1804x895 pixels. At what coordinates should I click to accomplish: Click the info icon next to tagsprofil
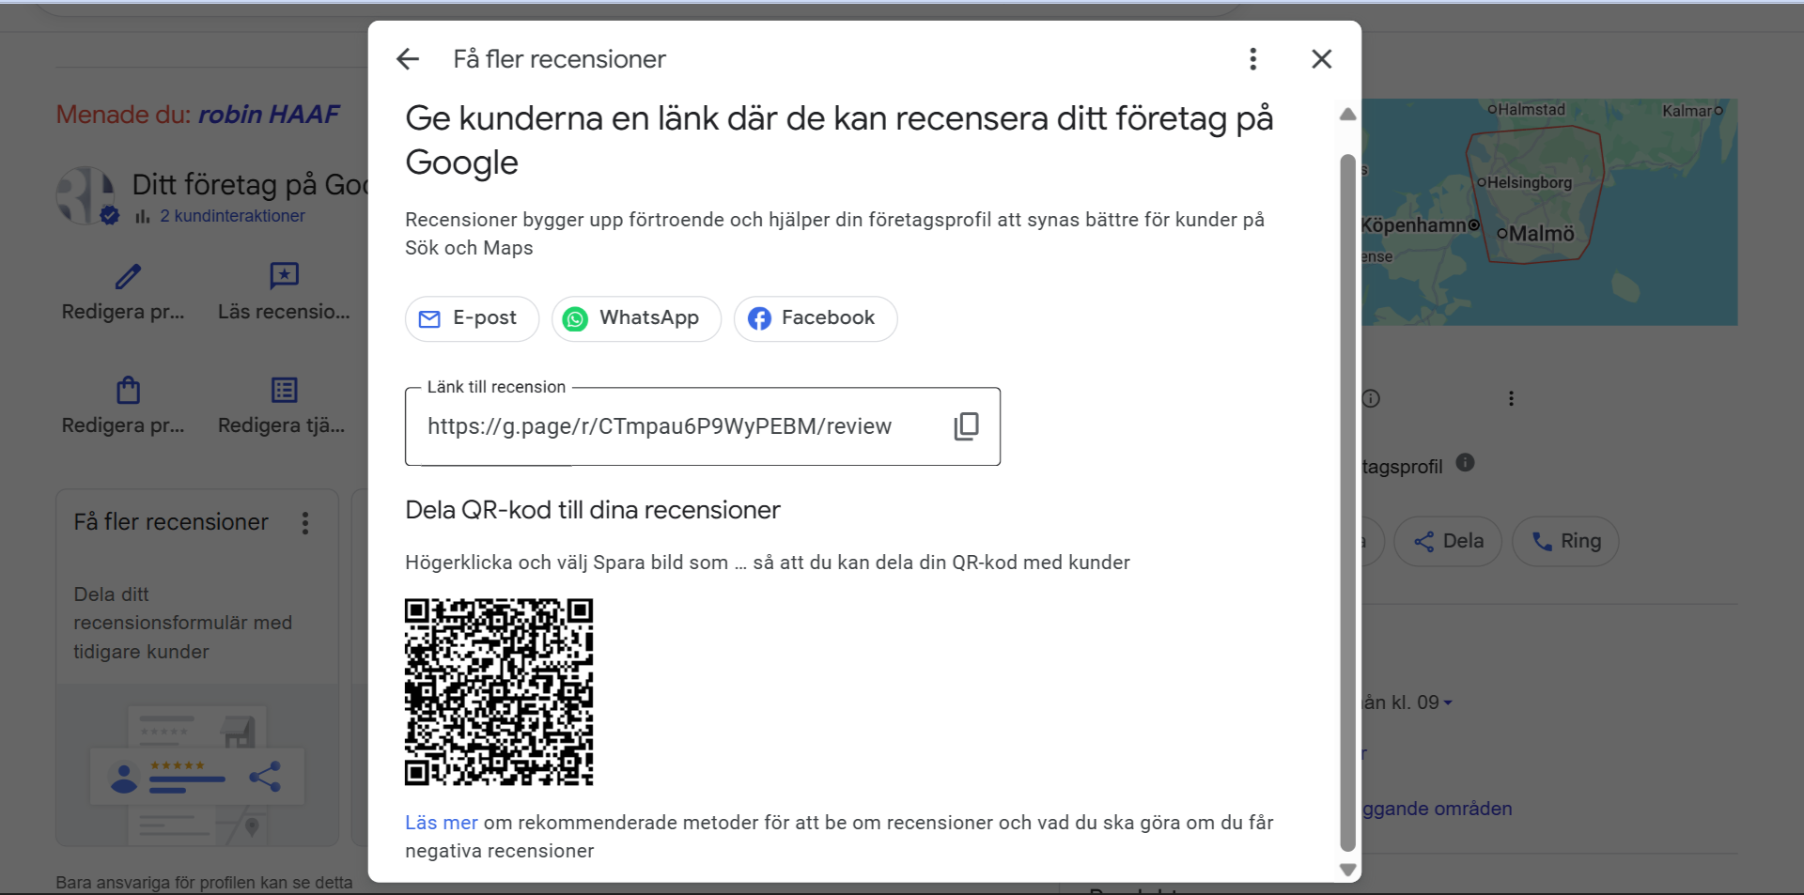click(1465, 462)
